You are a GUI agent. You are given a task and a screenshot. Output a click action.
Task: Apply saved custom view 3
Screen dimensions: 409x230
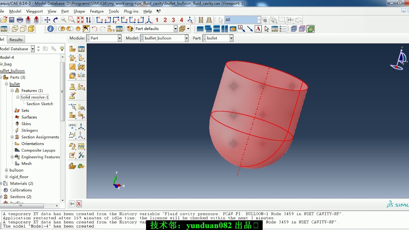174,20
